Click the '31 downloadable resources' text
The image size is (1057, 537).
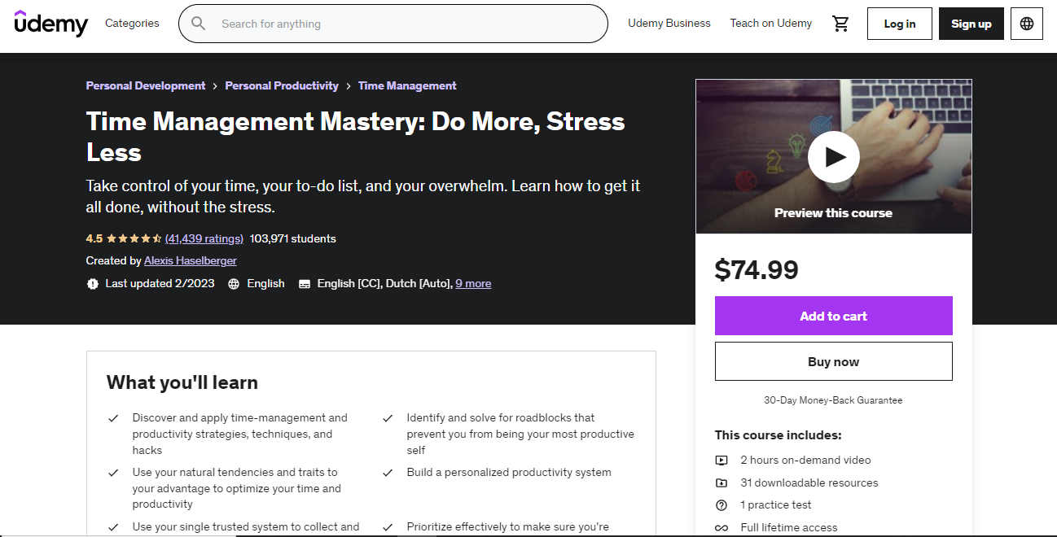809,482
